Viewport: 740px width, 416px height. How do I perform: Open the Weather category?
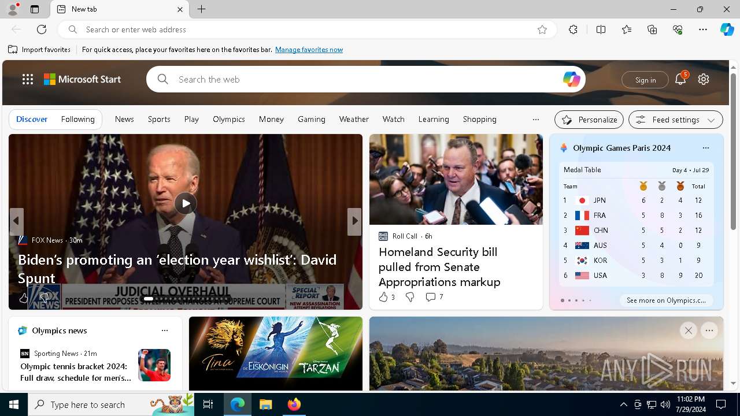pos(354,119)
